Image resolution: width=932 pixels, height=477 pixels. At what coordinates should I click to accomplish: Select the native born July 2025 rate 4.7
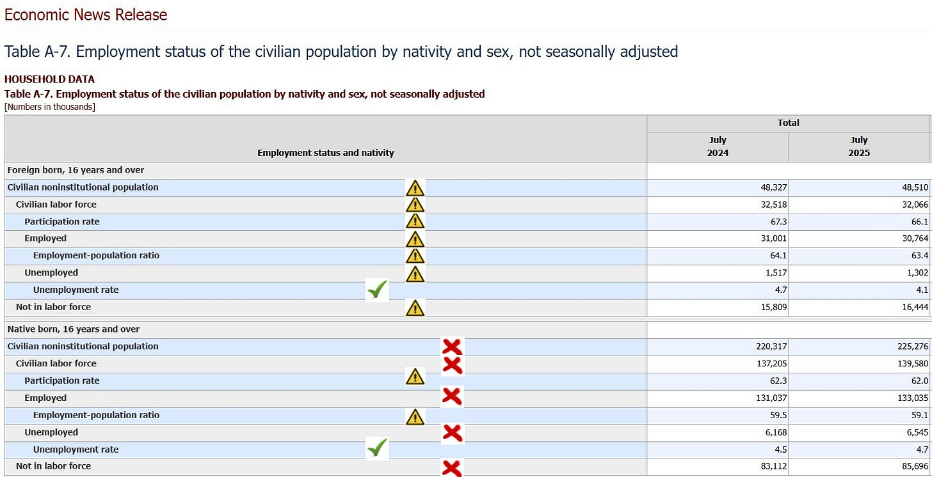coord(922,450)
